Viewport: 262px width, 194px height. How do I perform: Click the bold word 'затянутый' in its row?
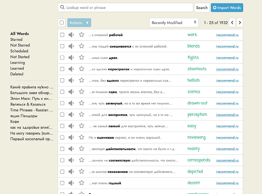pyautogui.click(x=114, y=104)
